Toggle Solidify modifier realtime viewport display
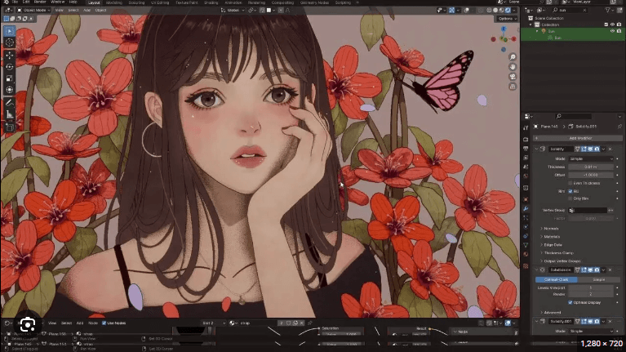This screenshot has height=352, width=626. pos(590,149)
